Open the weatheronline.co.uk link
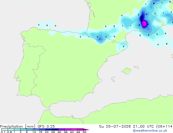 pos(150,131)
